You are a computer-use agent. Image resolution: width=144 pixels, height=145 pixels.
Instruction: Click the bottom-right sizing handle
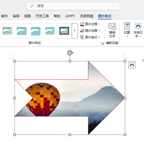click(x=125, y=135)
